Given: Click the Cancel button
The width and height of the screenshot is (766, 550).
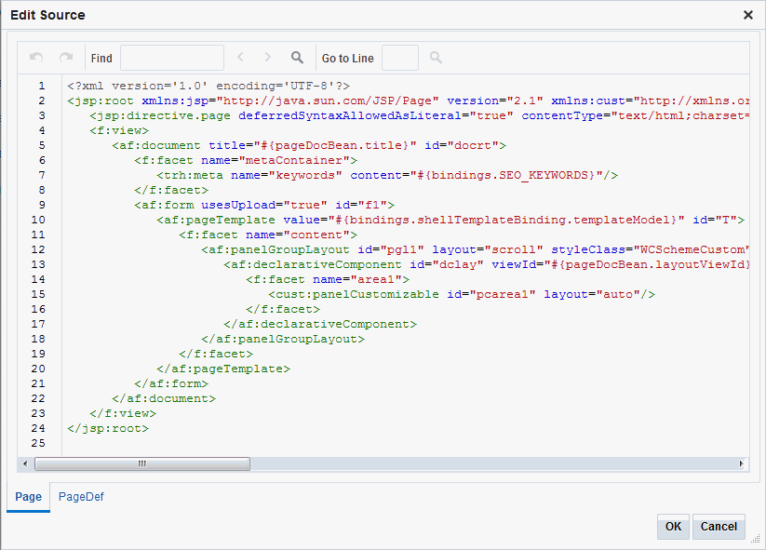Looking at the screenshot, I should (x=719, y=527).
